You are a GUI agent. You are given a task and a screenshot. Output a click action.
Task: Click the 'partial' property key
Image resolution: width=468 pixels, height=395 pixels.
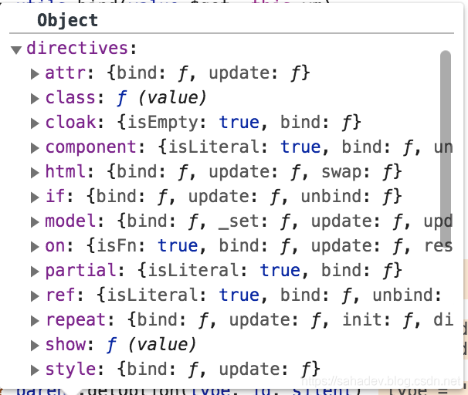(x=80, y=271)
